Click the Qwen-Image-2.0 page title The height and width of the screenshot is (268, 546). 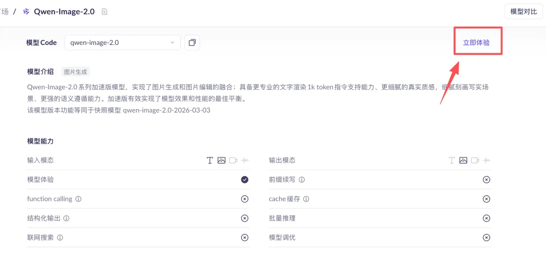pyautogui.click(x=64, y=12)
